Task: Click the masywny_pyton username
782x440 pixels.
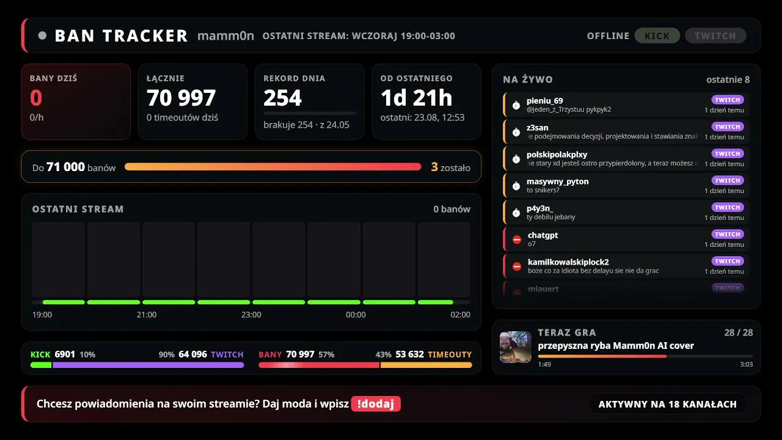Action: click(558, 182)
